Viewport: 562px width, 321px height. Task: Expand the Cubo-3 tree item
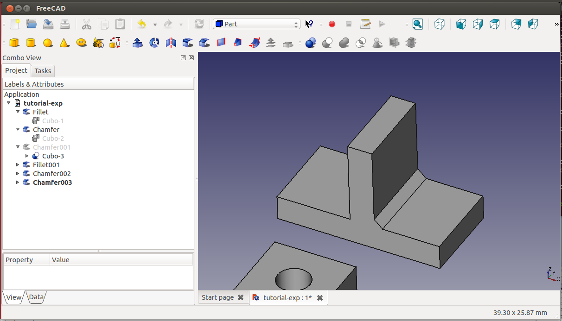27,156
